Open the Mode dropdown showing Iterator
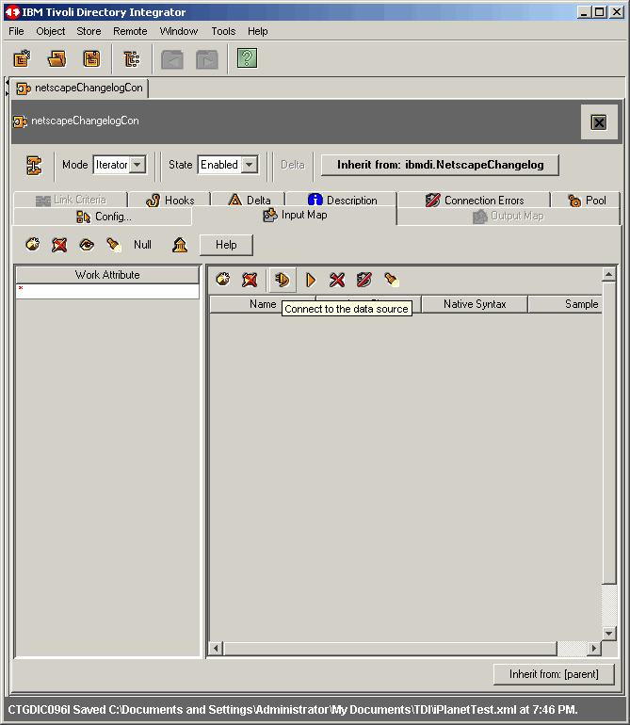 click(x=137, y=165)
